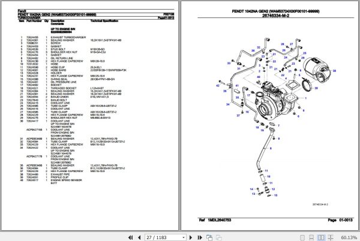Click the previous view icon
The height and width of the screenshot is (241, 360).
click(x=209, y=237)
